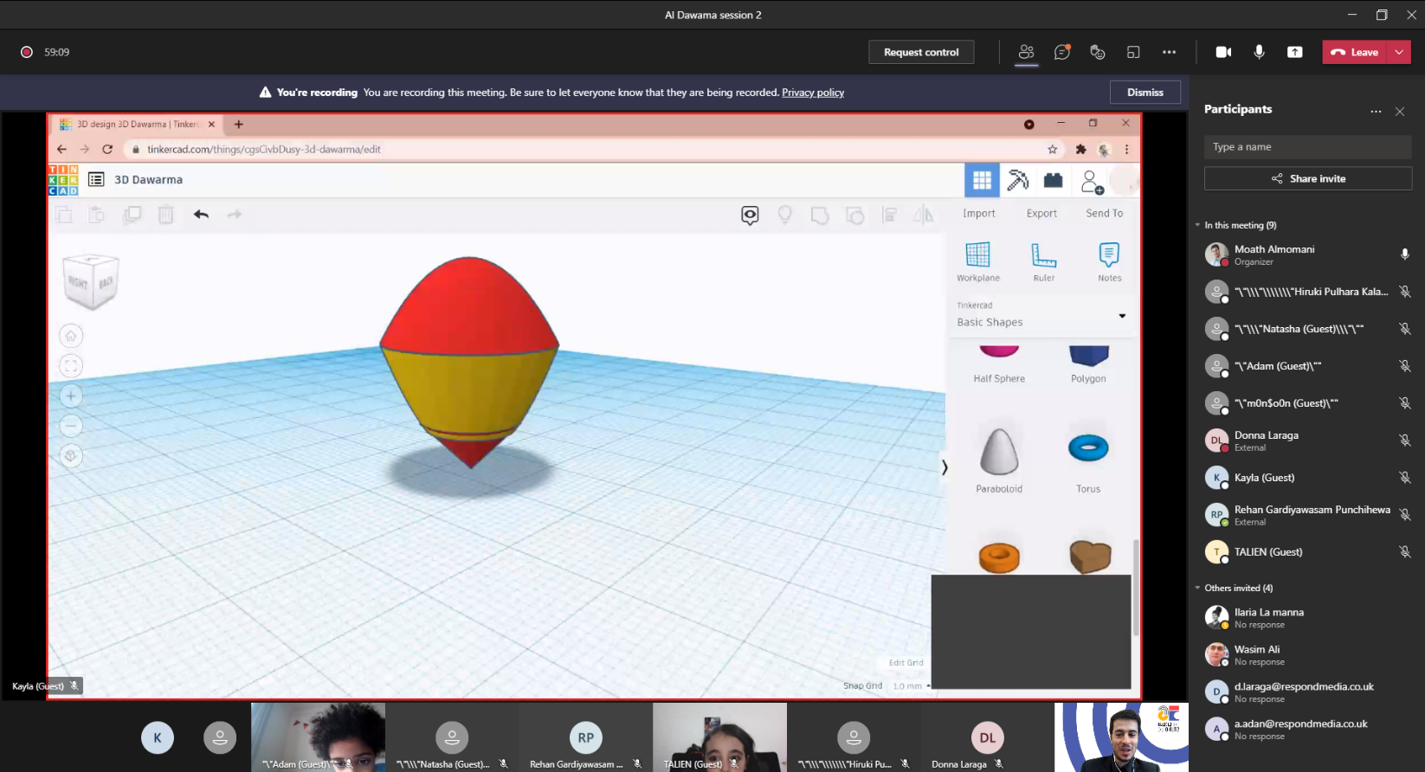This screenshot has height=772, width=1425.
Task: Click the Tinkercad Ungroup icon
Action: coord(854,215)
